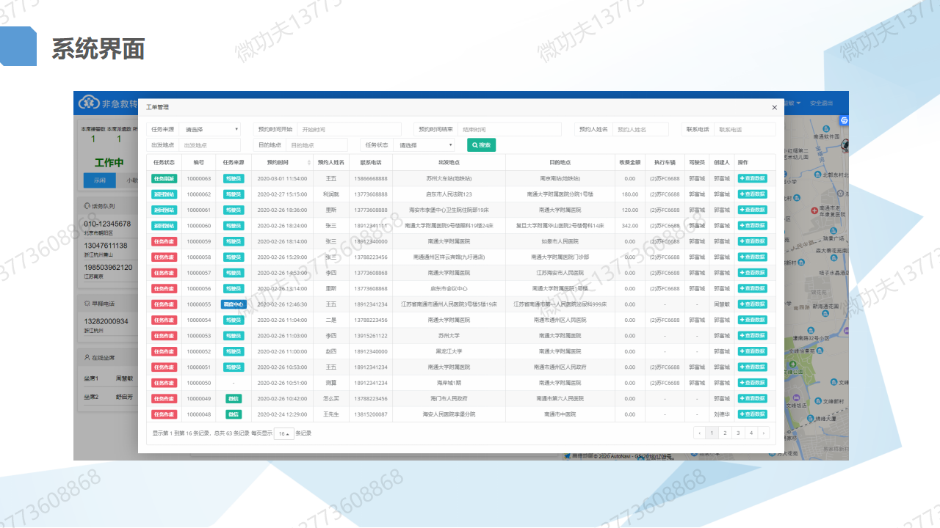Click the 任务作废 badge for order 10000059
940x528 pixels.
[x=164, y=241]
